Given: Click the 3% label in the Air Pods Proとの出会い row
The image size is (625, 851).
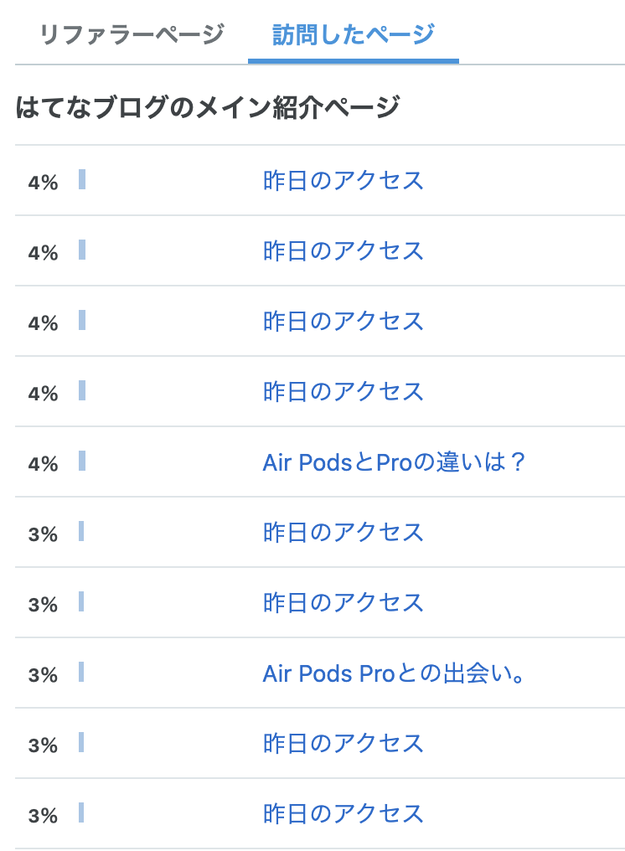Looking at the screenshot, I should pos(43,675).
